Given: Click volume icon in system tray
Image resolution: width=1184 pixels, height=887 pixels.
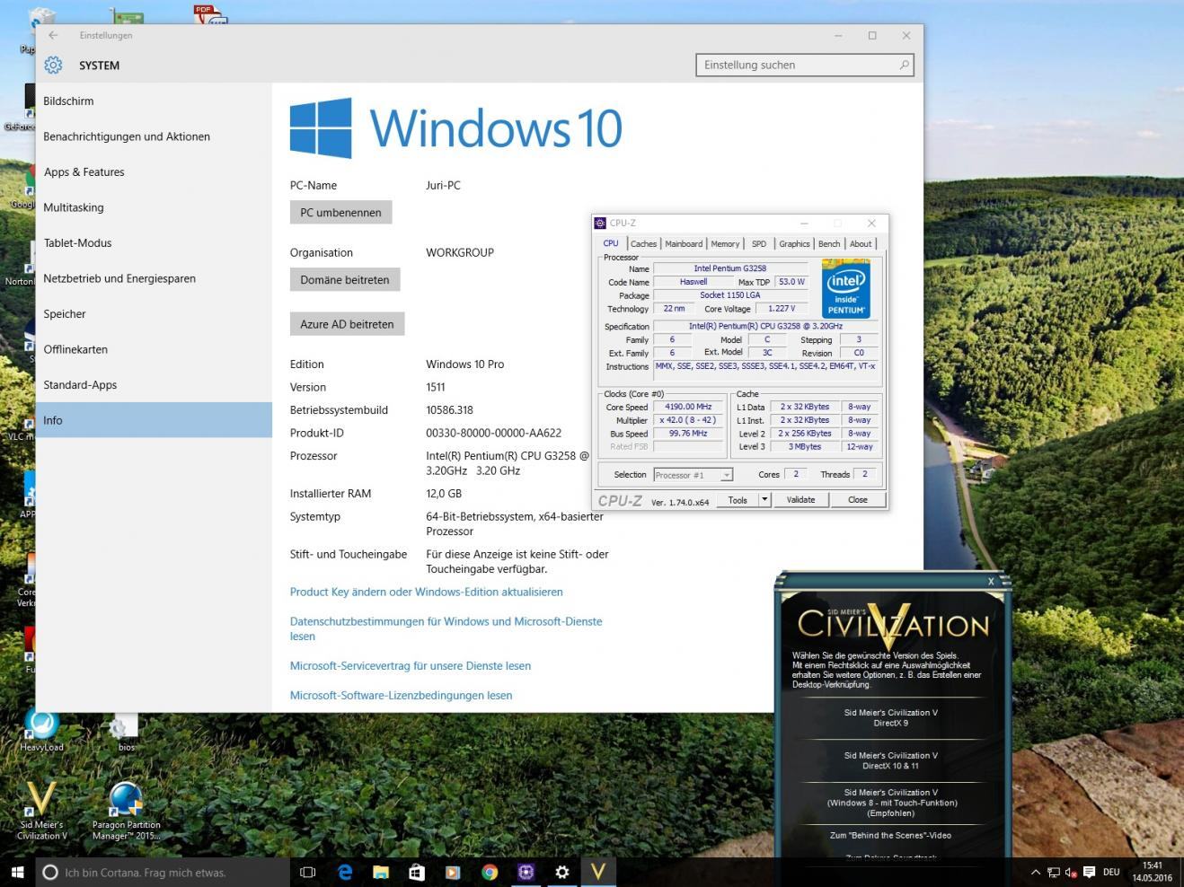Looking at the screenshot, I should (x=1071, y=872).
